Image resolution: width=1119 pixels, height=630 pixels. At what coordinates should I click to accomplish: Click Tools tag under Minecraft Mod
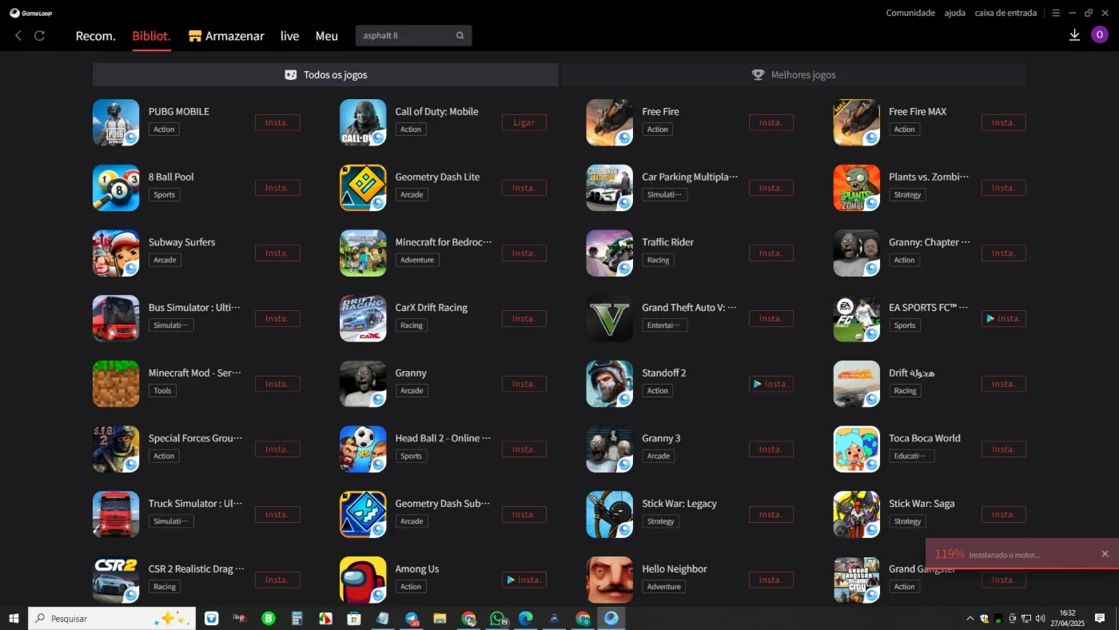pyautogui.click(x=162, y=391)
